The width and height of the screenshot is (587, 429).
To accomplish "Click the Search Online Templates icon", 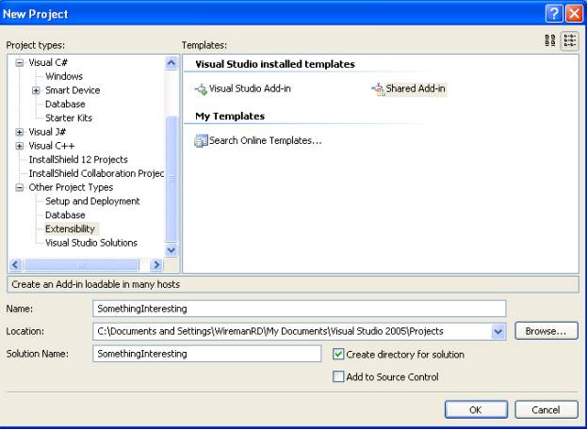I will (201, 141).
